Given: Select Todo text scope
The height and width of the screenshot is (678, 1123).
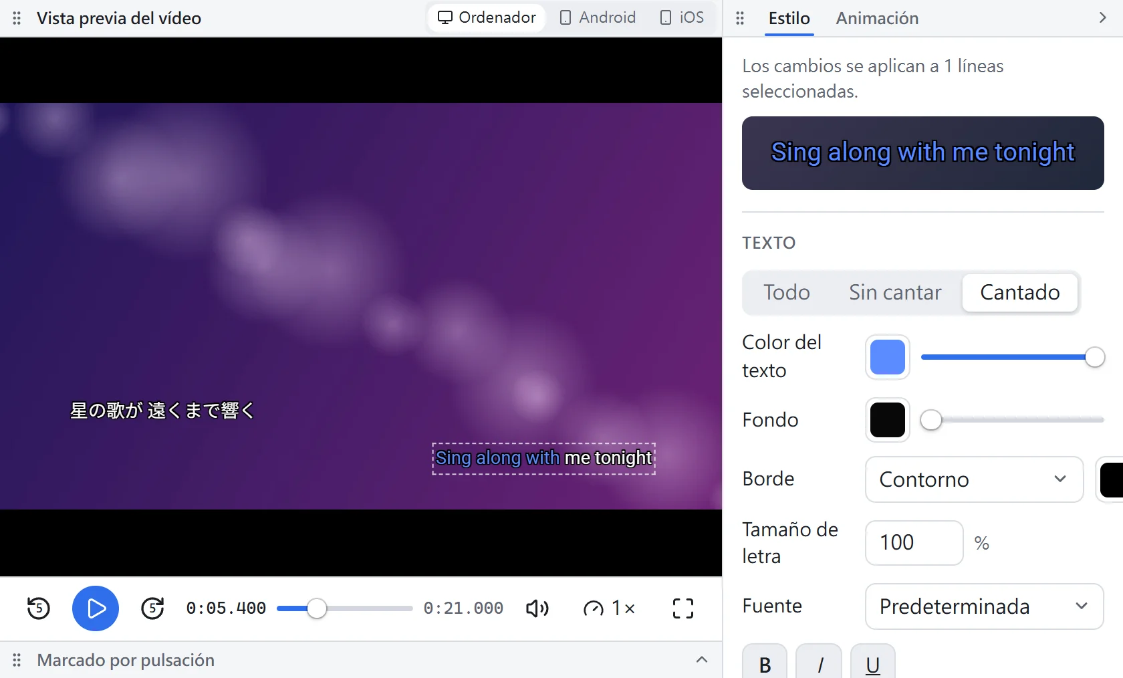Looking at the screenshot, I should coord(787,292).
